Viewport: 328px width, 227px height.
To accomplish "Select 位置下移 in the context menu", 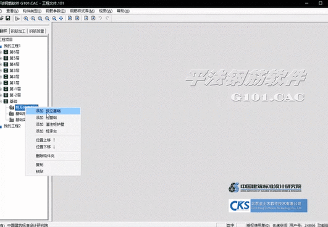I will [x=53, y=147].
